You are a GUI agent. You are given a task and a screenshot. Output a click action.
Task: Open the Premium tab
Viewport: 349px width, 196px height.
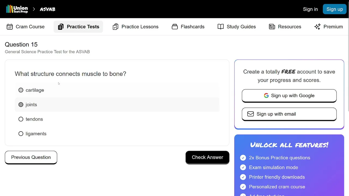pyautogui.click(x=329, y=27)
